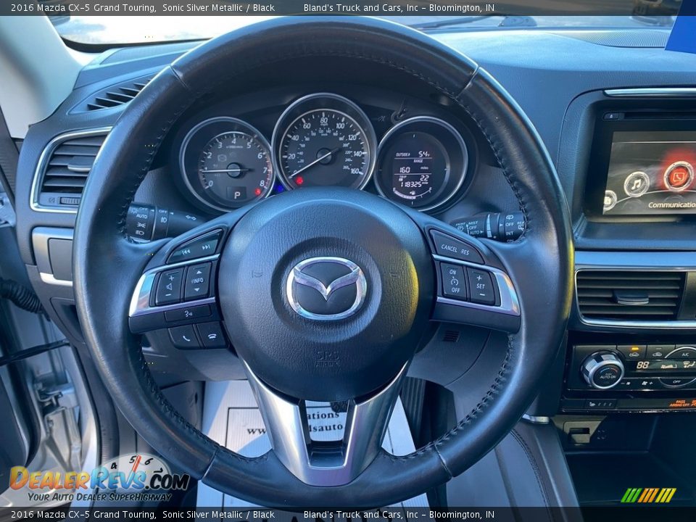
Task: Push the phone hang-up button
Action: point(211,335)
